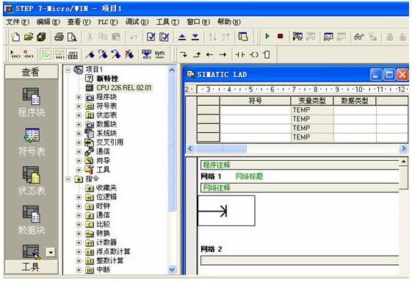Download to PLC with down arrow icon
Viewport: 412px width, 282px height.
195,37
